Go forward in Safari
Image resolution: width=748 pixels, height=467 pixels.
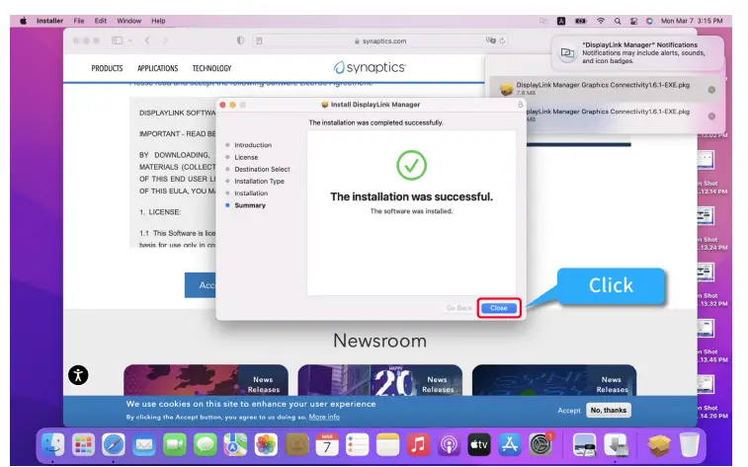tap(165, 40)
